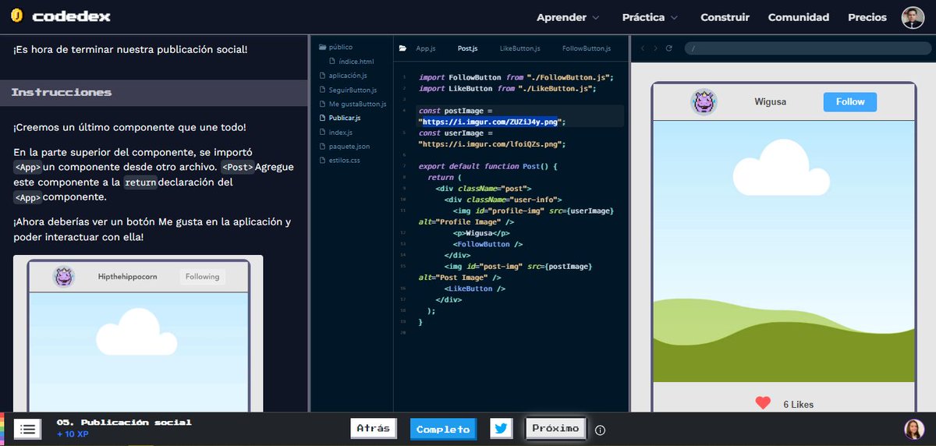Click the Instrucciones section header

coord(154,93)
